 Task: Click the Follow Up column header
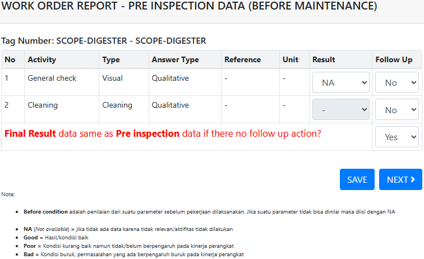pos(394,59)
